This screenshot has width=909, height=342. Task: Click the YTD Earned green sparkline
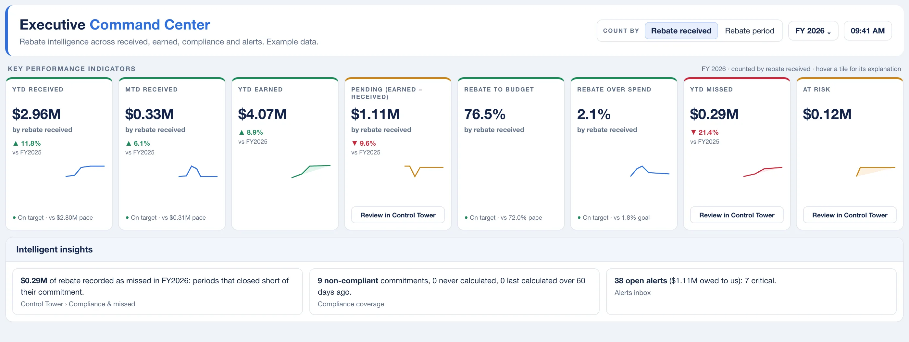311,171
